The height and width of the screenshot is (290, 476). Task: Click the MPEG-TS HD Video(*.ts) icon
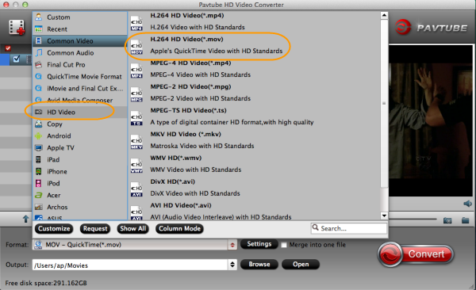pyautogui.click(x=136, y=118)
